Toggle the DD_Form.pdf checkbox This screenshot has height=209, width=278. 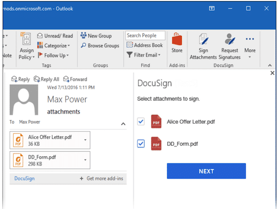tap(141, 144)
